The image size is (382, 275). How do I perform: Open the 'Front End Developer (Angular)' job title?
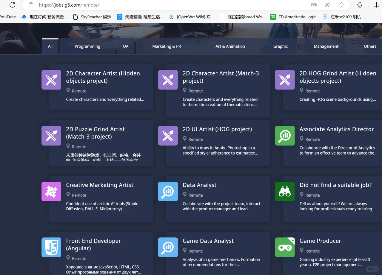point(93,245)
